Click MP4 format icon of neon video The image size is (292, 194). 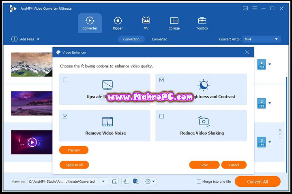[x=262, y=142]
